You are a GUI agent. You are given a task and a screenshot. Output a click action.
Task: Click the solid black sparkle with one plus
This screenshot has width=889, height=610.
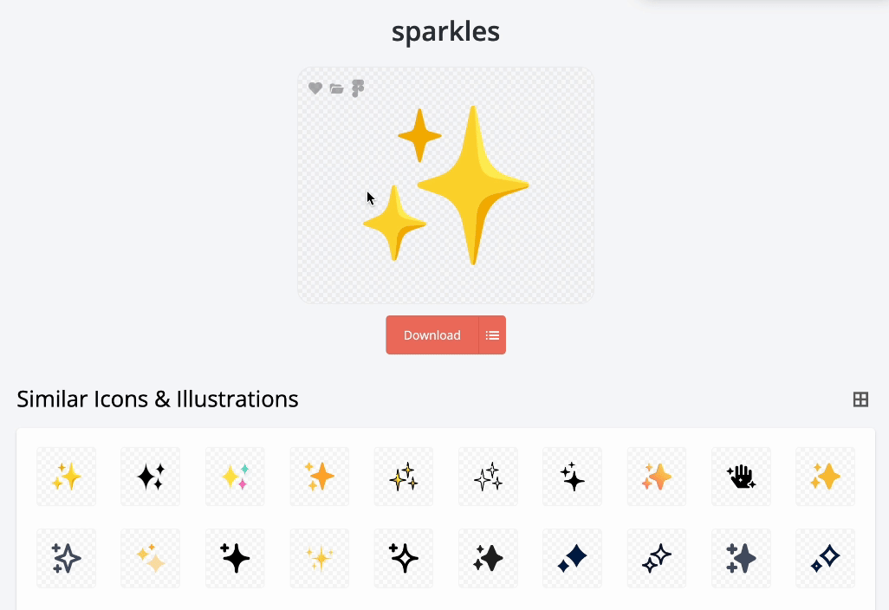235,559
